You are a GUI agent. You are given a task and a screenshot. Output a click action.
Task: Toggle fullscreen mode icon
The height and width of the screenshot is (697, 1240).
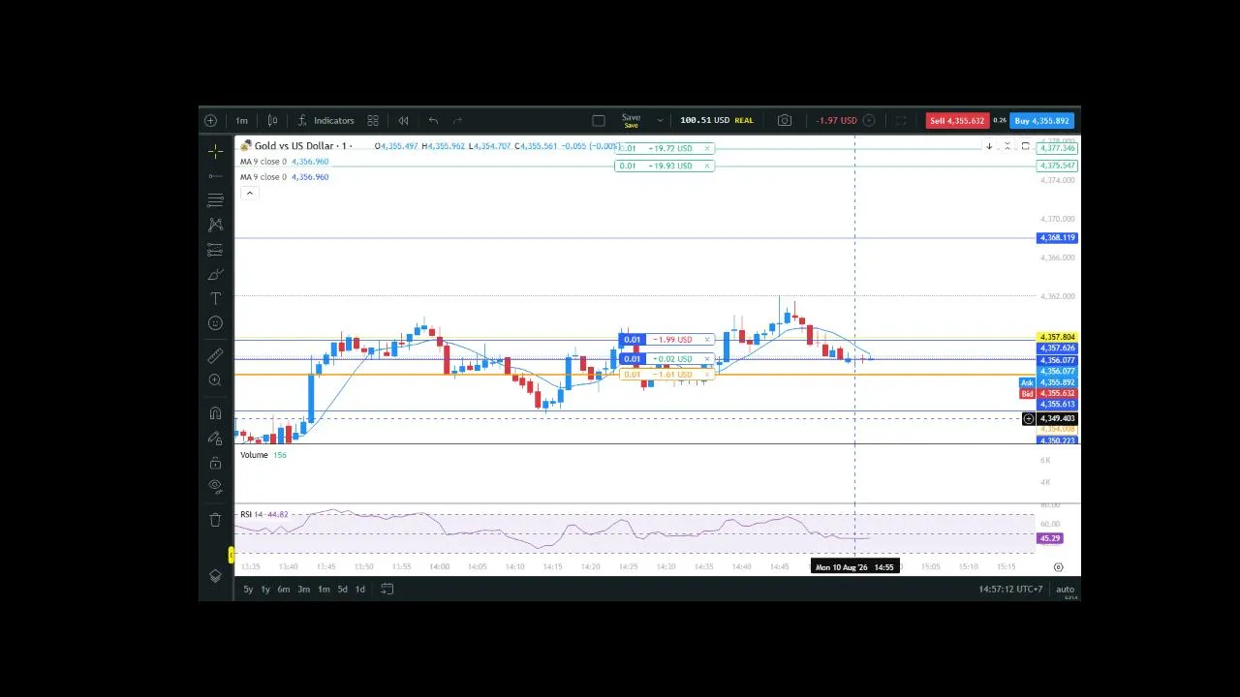pyautogui.click(x=901, y=121)
